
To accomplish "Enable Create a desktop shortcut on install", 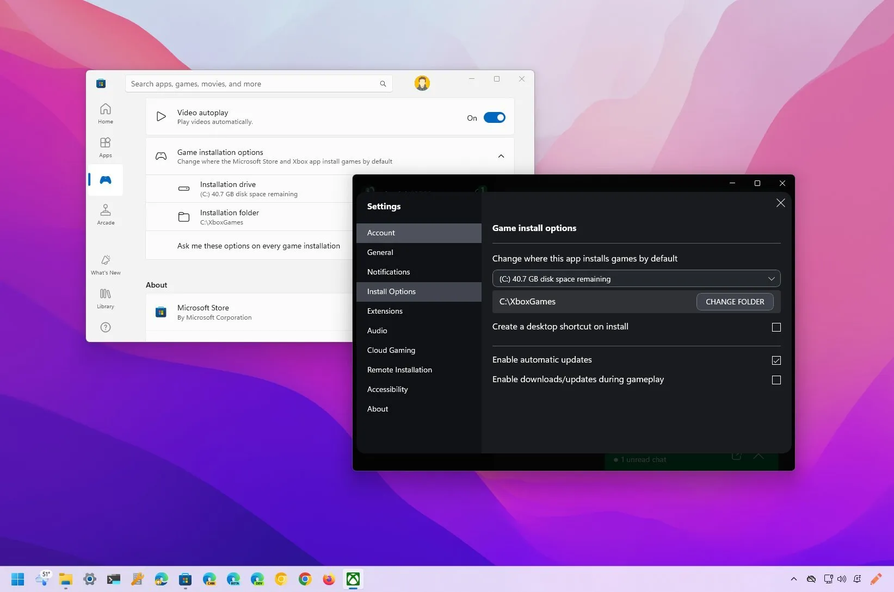I will coord(776,327).
